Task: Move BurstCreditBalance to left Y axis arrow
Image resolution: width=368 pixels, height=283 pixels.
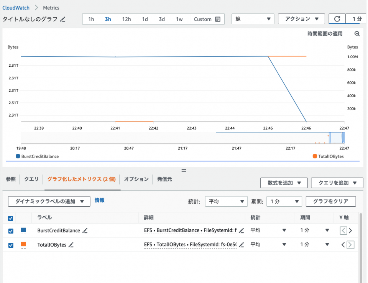Action: 344,230
